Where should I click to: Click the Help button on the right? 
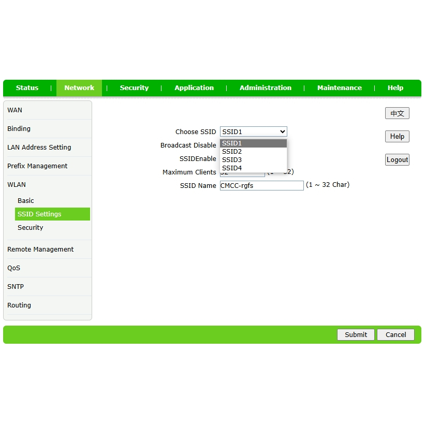pos(397,137)
